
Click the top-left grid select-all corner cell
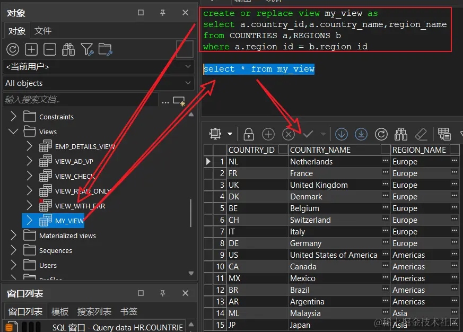pos(208,150)
